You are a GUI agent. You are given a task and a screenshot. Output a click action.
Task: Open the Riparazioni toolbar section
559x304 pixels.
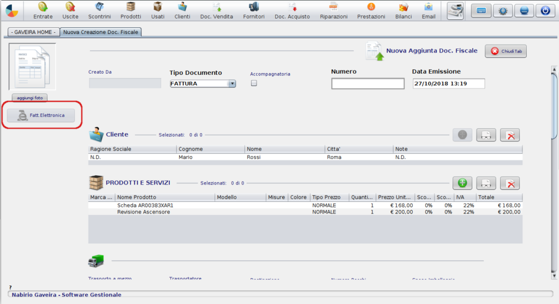coord(334,10)
